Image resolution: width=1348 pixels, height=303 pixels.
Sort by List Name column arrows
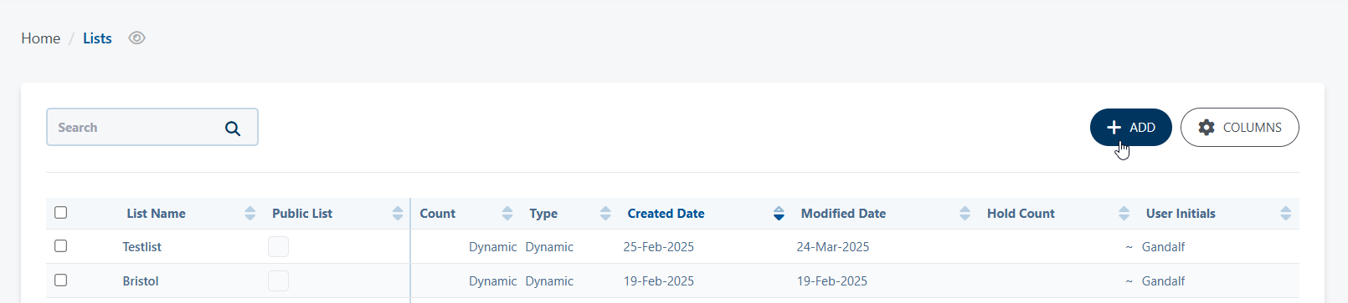pyautogui.click(x=250, y=214)
